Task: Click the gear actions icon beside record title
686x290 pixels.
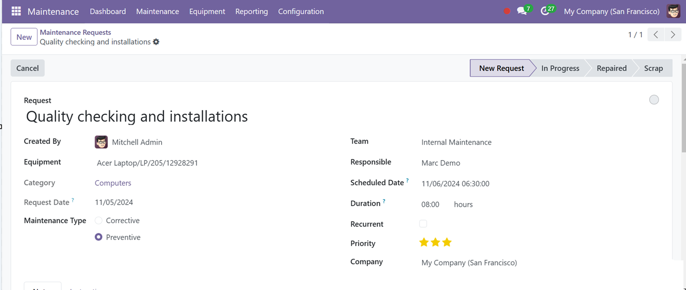Action: [156, 42]
